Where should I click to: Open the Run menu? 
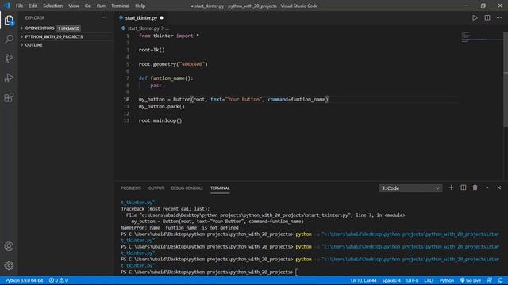pos(101,6)
